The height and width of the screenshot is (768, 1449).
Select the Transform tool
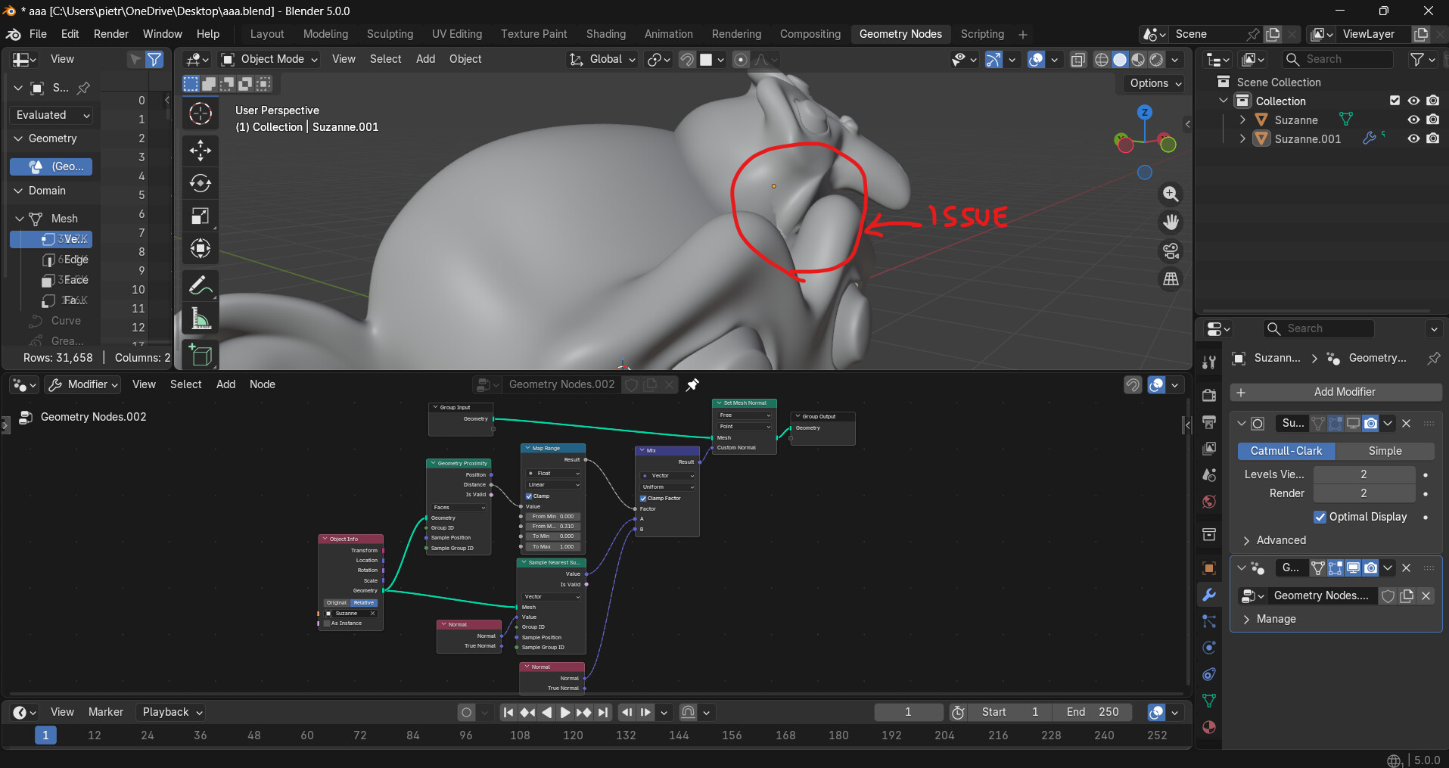click(x=200, y=248)
